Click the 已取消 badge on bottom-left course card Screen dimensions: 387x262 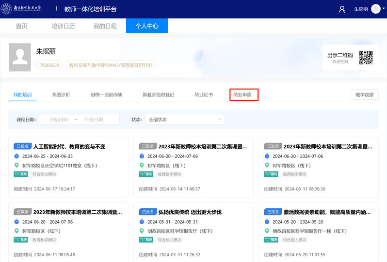pos(23,212)
